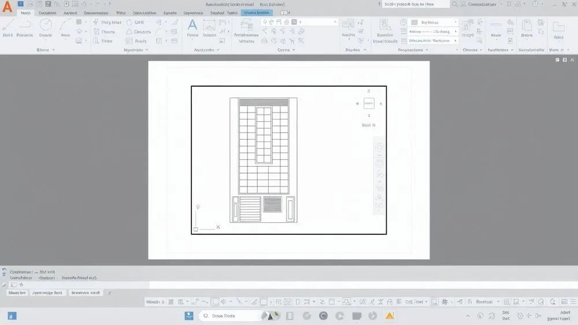The image size is (578, 325).
Task: Expand the Layers panel title arrow
Action: 294,50
